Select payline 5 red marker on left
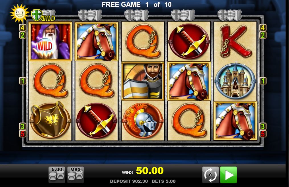The image size is (289, 187). (x=23, y=134)
